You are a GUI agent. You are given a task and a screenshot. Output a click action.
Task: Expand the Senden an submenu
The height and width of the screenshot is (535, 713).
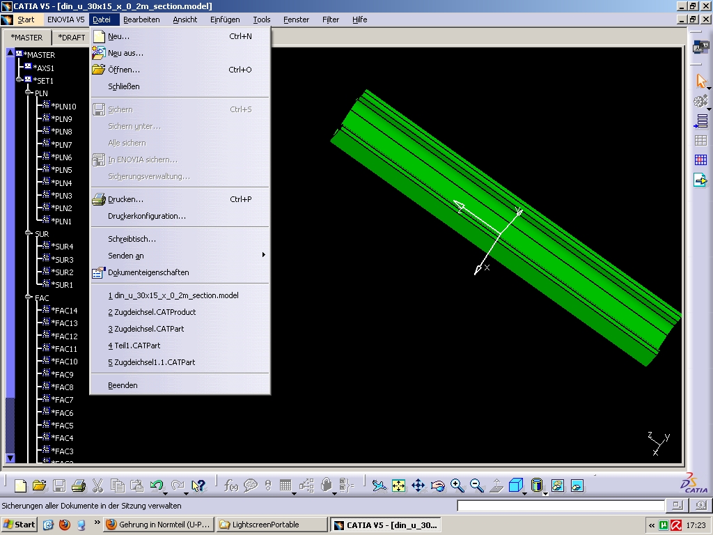(x=180, y=256)
